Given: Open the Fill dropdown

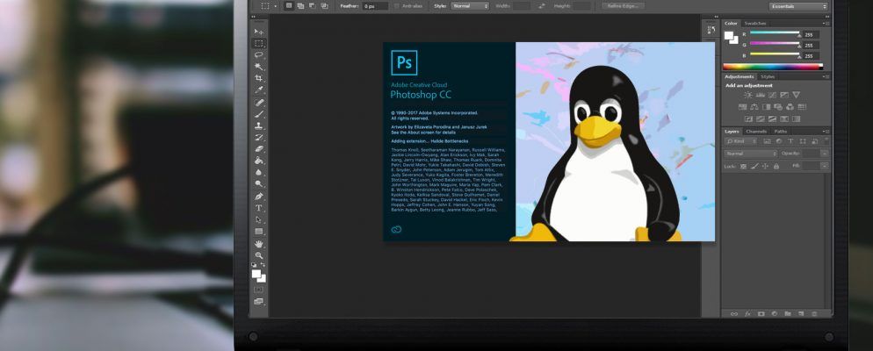Looking at the screenshot, I should coord(824,166).
